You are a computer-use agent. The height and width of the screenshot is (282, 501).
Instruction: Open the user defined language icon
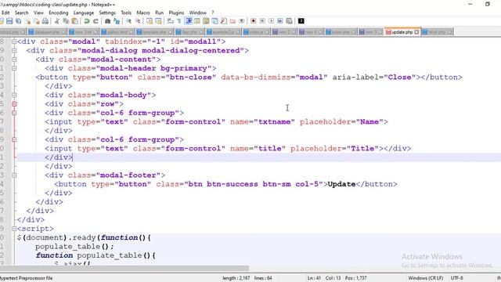(197, 21)
